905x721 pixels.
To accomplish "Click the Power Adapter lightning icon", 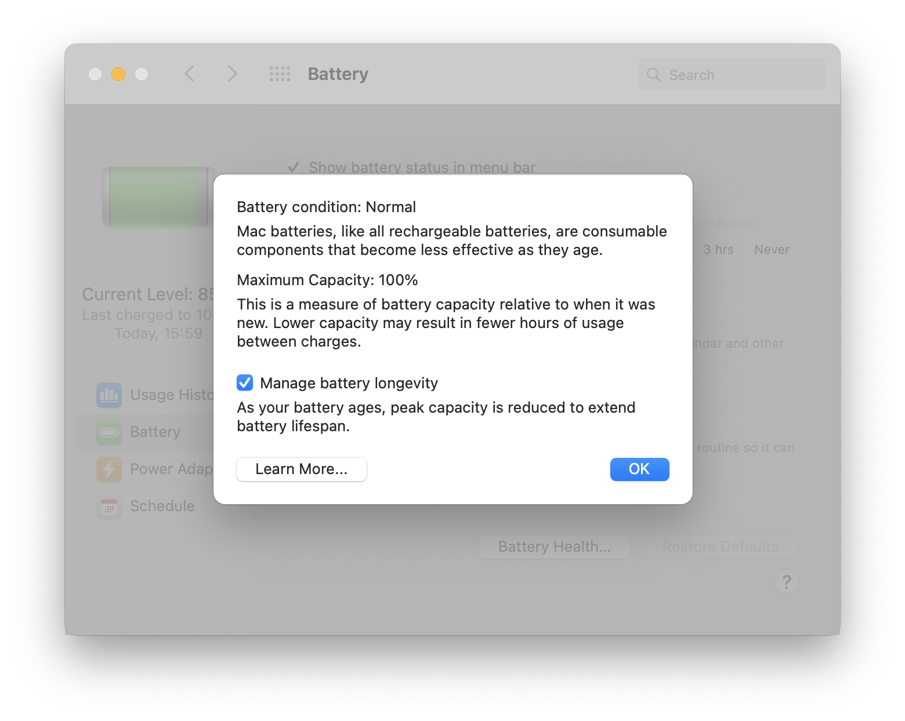I will pos(109,469).
